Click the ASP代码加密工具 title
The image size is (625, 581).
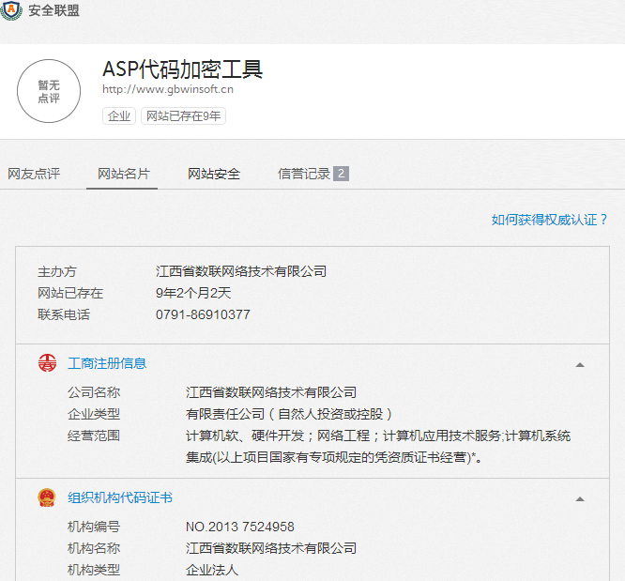[183, 69]
